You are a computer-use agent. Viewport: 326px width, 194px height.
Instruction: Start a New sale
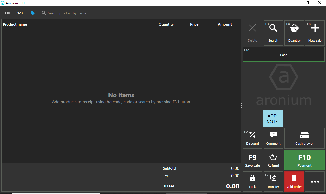[315, 33]
